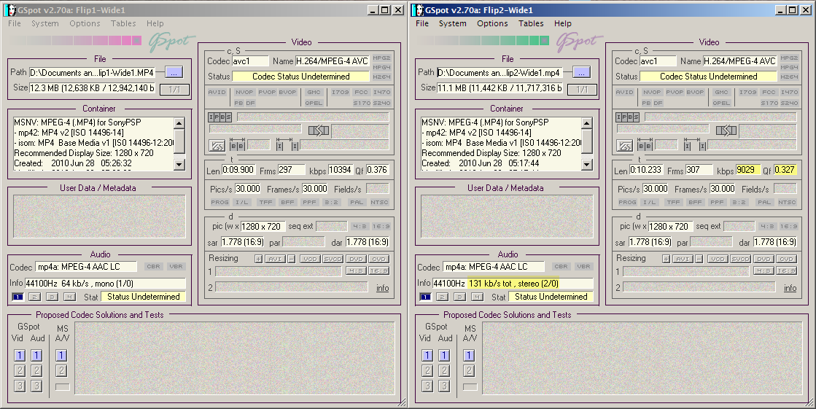Screen dimensions: 816x409
Task: Click audio info '131 kb/s tot, stereo' field
Action: pyautogui.click(x=513, y=284)
